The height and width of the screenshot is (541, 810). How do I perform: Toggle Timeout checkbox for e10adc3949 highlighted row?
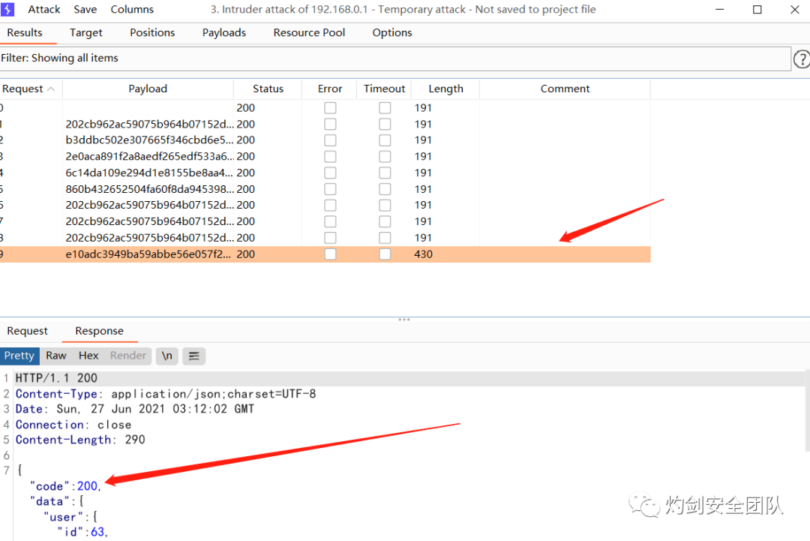[x=385, y=254]
